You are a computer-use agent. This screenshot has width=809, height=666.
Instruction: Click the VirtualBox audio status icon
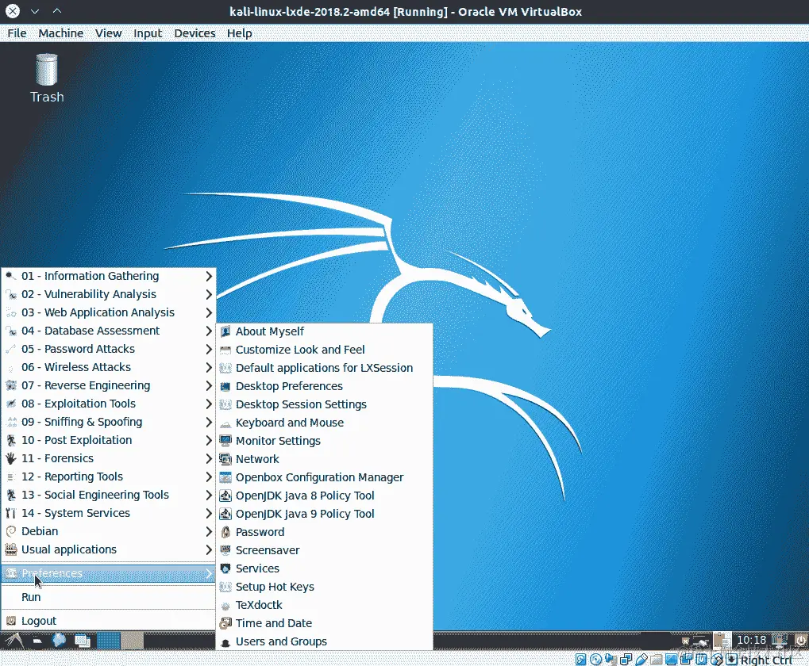click(x=611, y=660)
